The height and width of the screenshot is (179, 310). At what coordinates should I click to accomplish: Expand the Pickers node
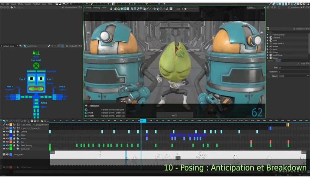click(267, 53)
